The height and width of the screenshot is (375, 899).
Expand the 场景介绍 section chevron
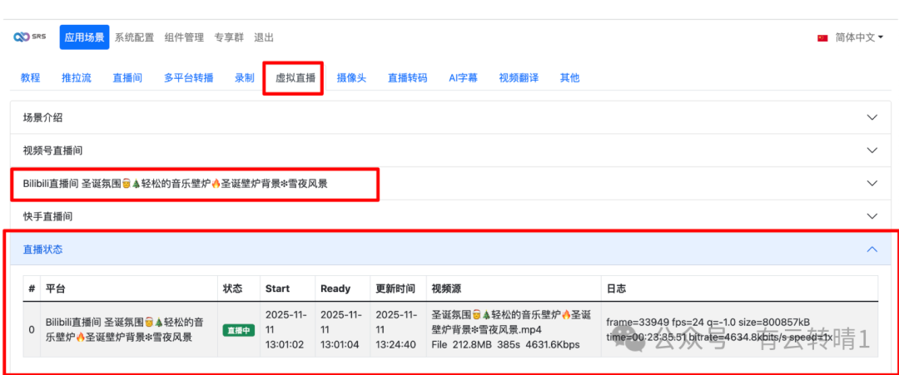click(x=872, y=117)
